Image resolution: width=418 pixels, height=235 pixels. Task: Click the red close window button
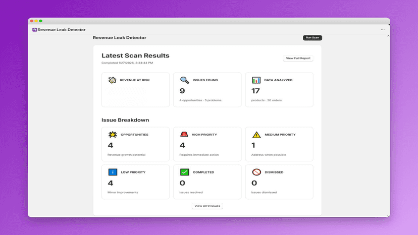[x=32, y=21]
